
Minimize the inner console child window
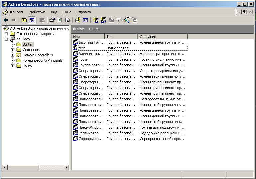click(x=239, y=12)
